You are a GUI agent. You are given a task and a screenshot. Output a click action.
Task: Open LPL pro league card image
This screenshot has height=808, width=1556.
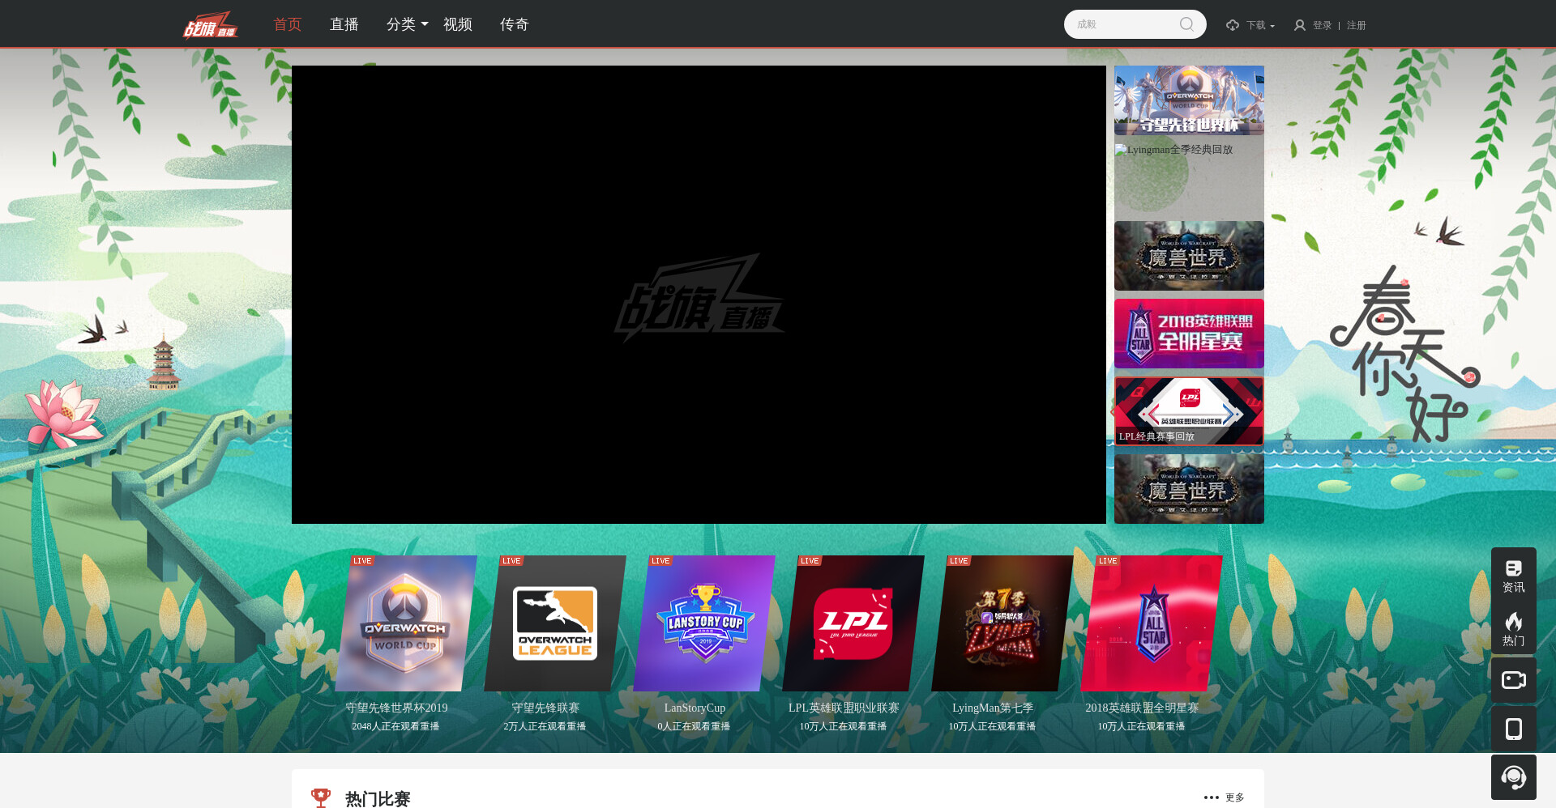[853, 623]
